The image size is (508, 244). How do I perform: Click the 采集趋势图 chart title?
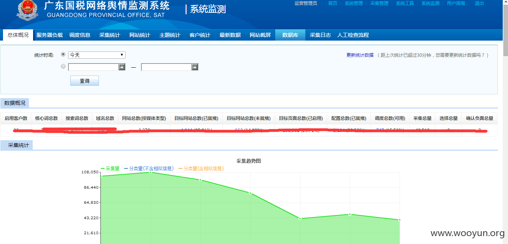click(249, 161)
